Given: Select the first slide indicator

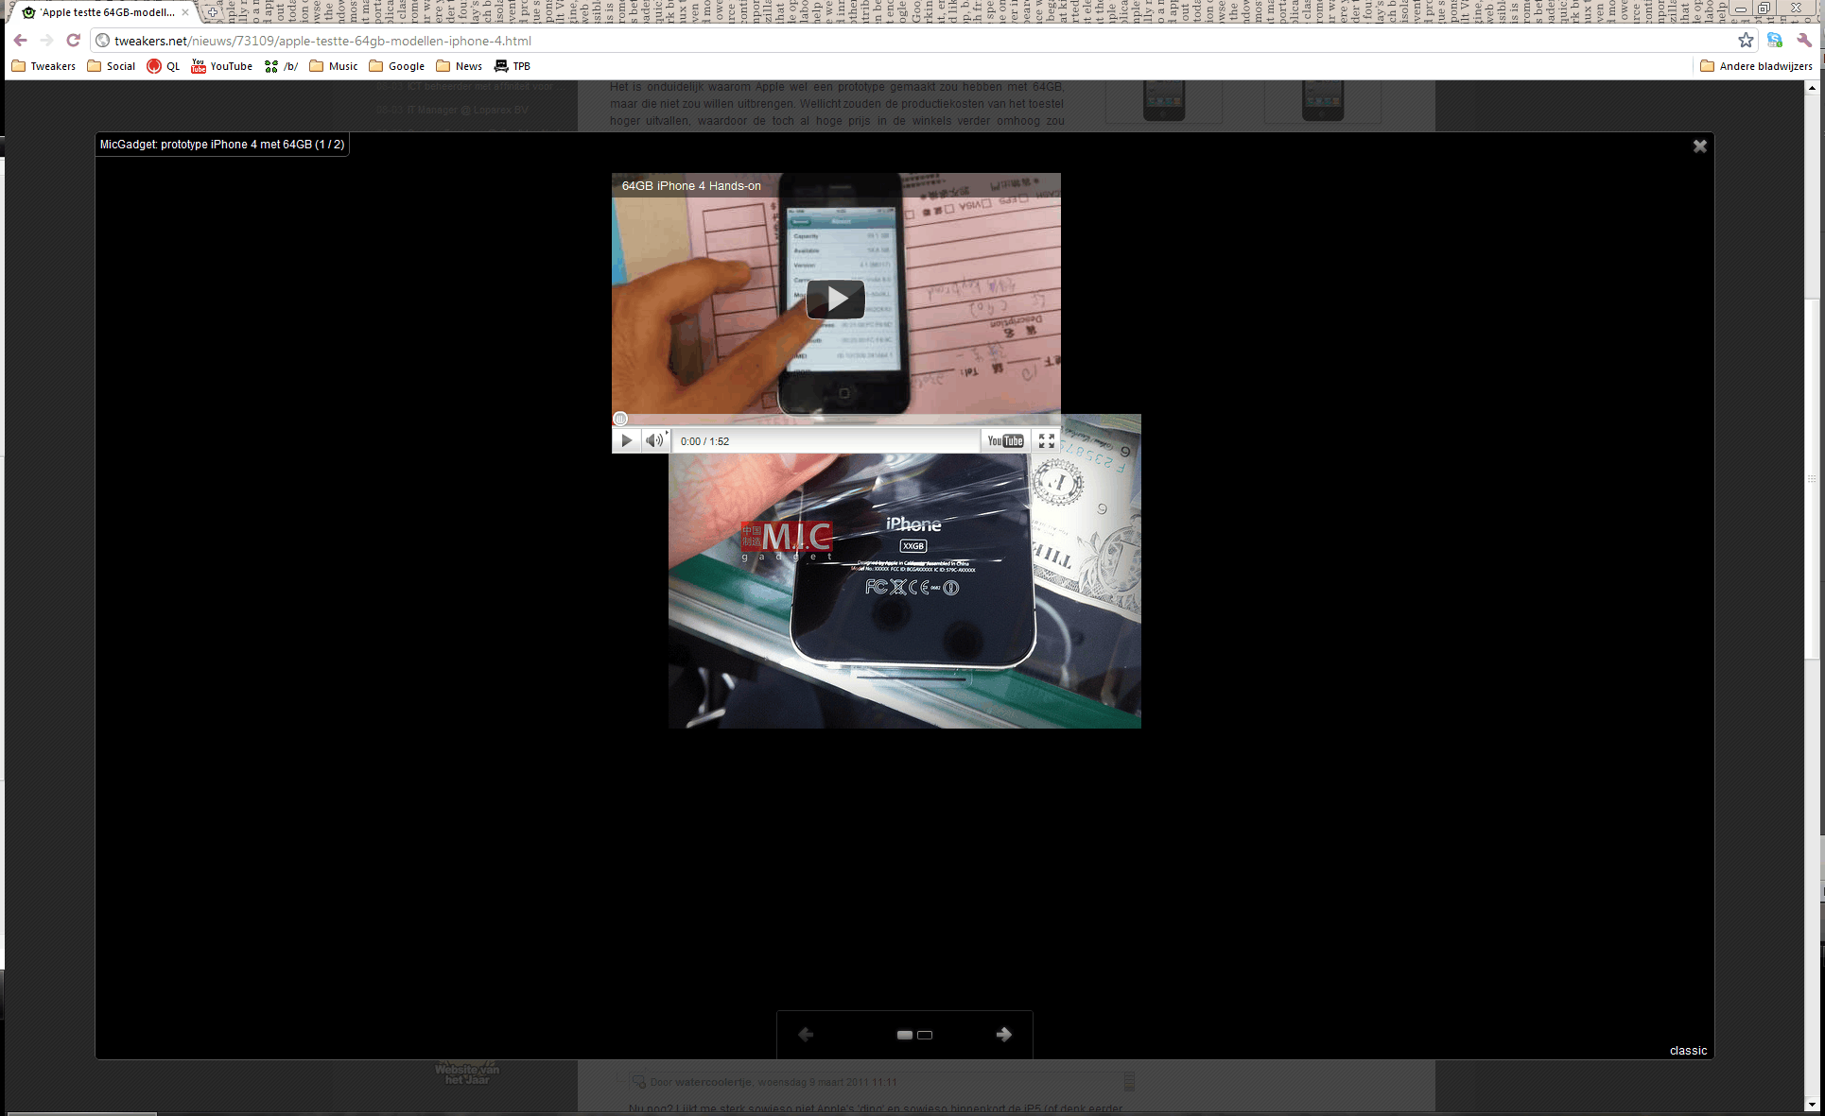Looking at the screenshot, I should (x=904, y=1035).
